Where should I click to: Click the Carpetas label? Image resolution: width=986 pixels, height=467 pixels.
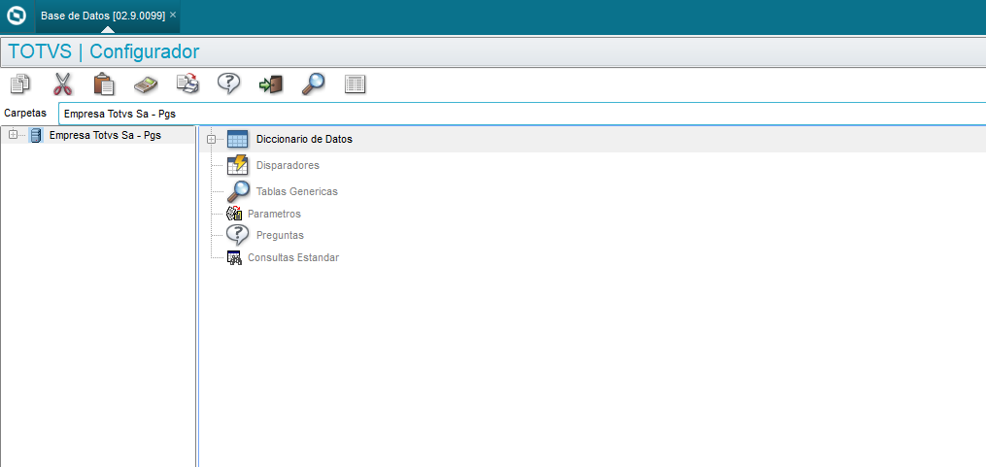pyautogui.click(x=25, y=114)
